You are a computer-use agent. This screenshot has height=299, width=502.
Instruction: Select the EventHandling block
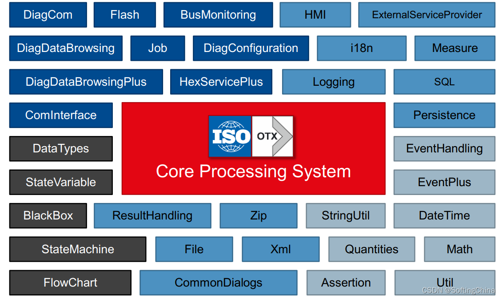click(444, 148)
